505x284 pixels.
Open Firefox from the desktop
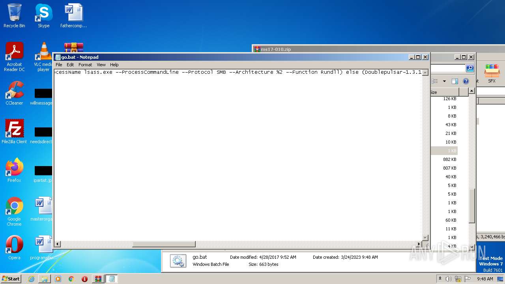pos(14,170)
